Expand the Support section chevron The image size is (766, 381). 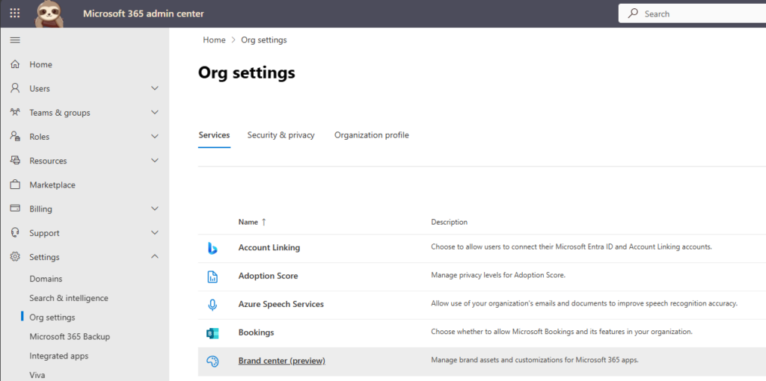click(155, 232)
